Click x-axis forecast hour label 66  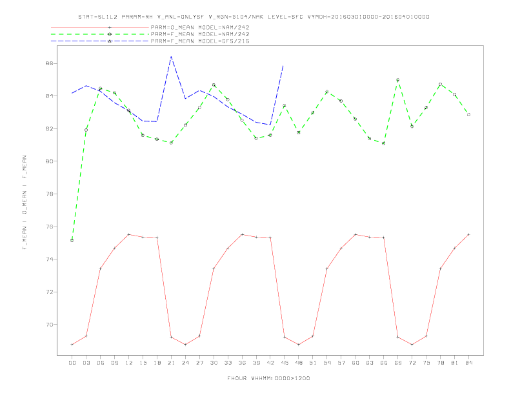point(384,363)
